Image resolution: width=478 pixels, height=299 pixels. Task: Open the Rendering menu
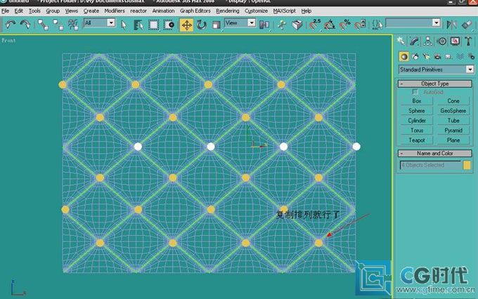(228, 11)
